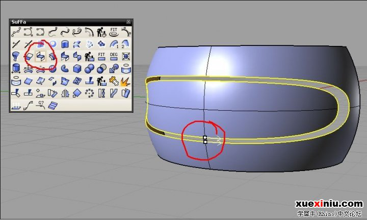Select the remove knot minus-line icon
The width and height of the screenshot is (367, 220).
point(29,44)
